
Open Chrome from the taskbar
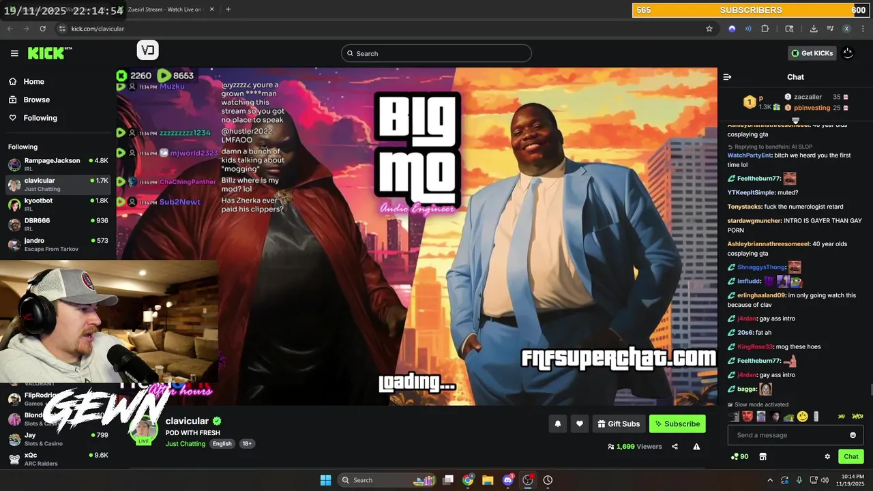point(468,480)
